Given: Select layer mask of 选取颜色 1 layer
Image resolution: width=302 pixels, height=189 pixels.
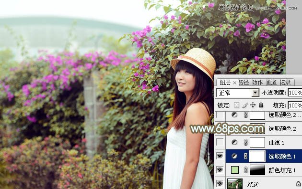Looking at the screenshot, I should tap(257, 156).
